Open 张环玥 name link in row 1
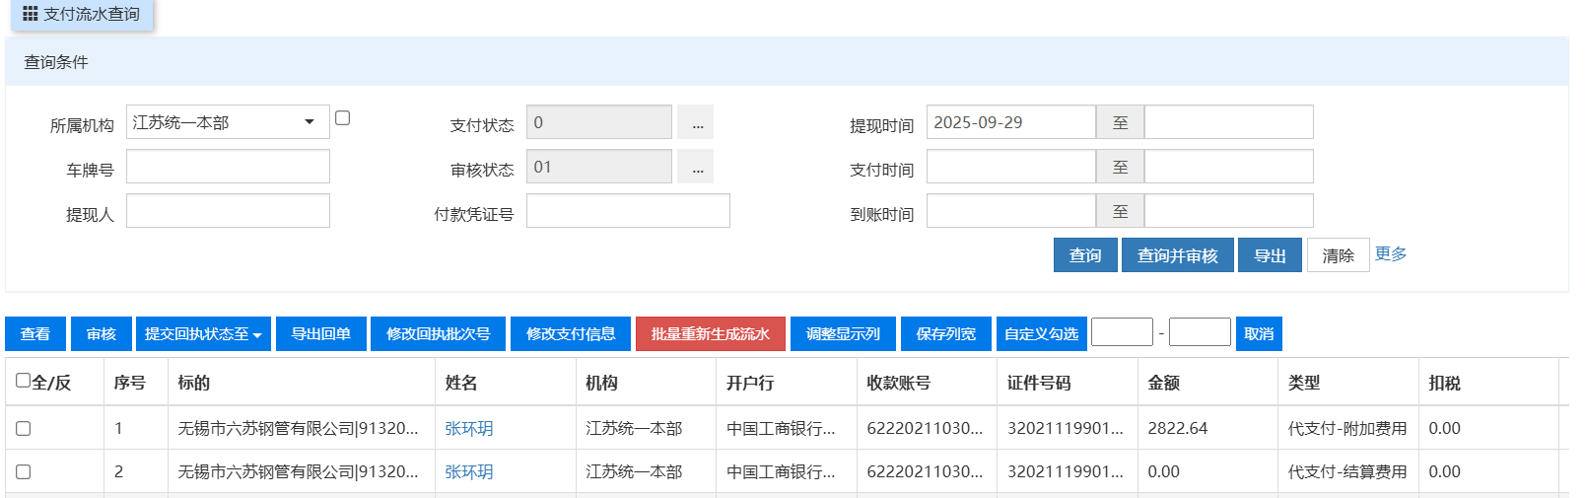Screen dimensions: 1586x498 (x=469, y=428)
